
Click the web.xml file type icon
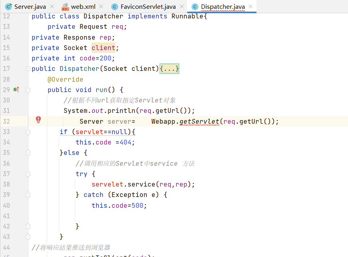[x=65, y=7]
